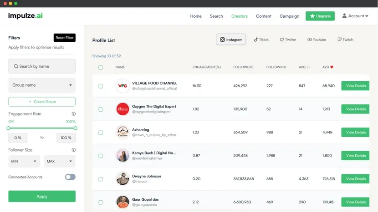
Task: View Details for Dwayne Johnson
Action: 355,179
